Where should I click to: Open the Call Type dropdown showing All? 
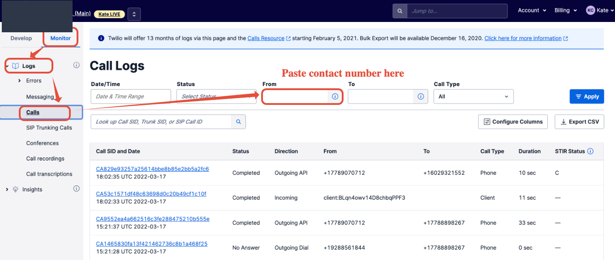pyautogui.click(x=473, y=96)
